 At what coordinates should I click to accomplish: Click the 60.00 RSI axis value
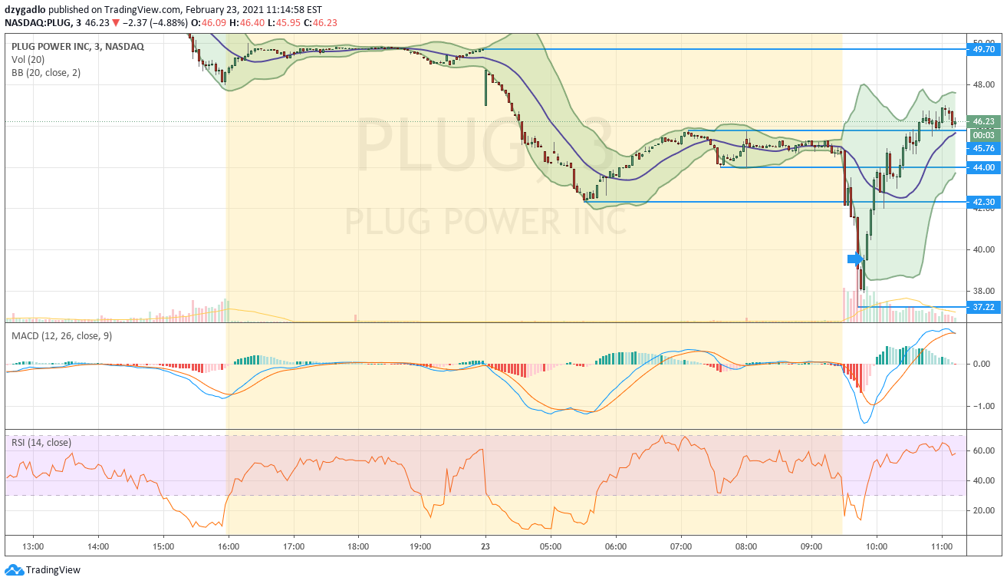pos(983,450)
